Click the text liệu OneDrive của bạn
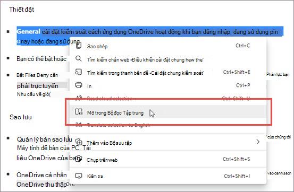The width and height of the screenshot is (294, 192). [48, 158]
